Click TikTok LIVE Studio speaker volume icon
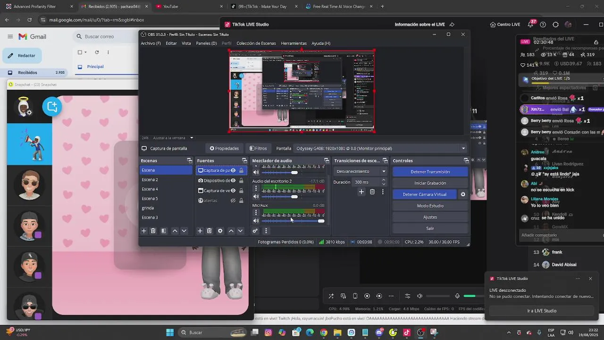Image resolution: width=604 pixels, height=340 pixels. [x=420, y=296]
